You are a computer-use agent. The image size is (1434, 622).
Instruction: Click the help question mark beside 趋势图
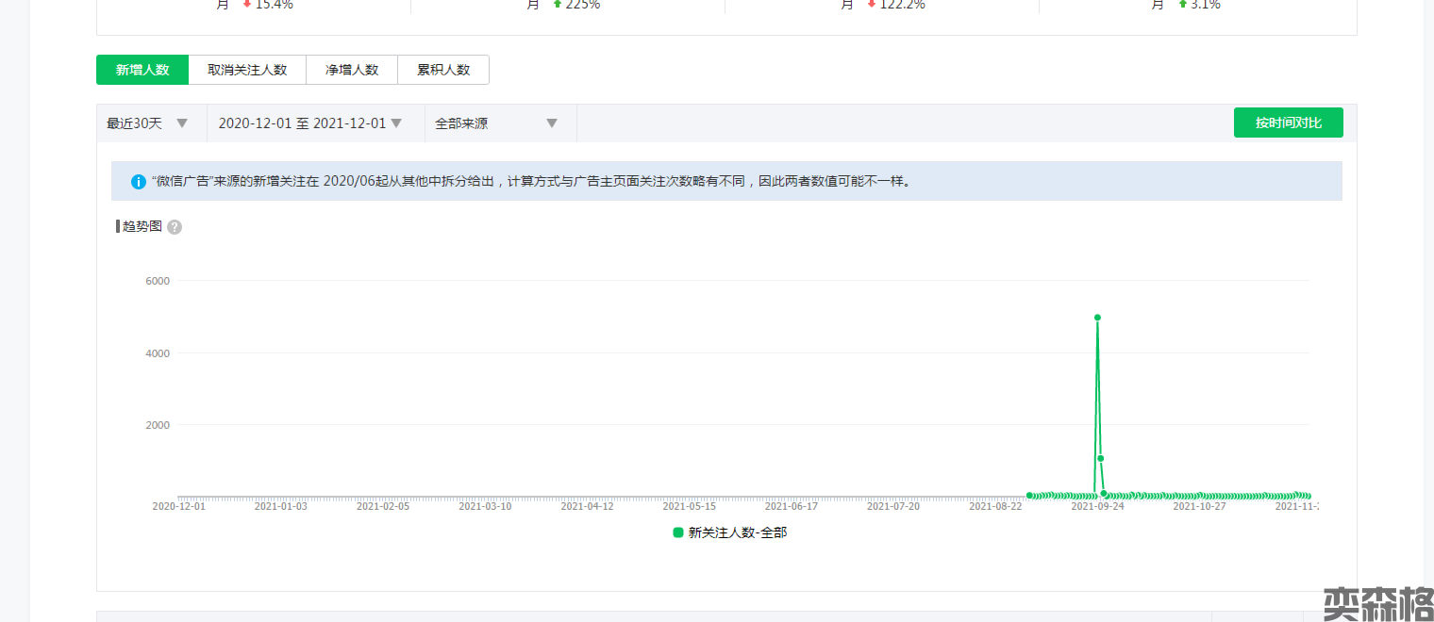click(x=175, y=227)
